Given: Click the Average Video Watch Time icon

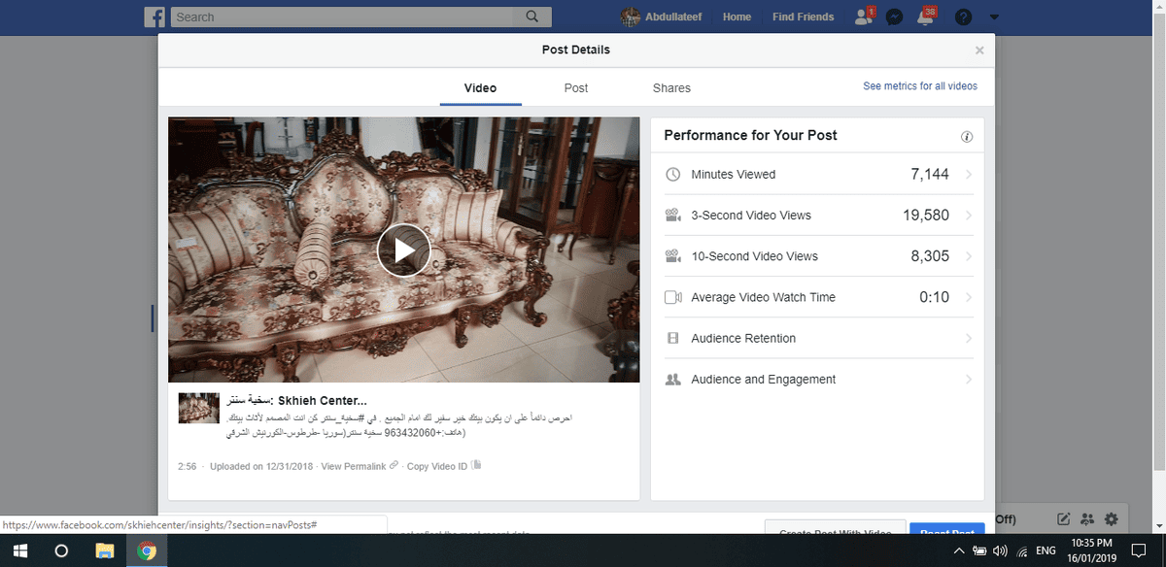Looking at the screenshot, I should coord(673,297).
